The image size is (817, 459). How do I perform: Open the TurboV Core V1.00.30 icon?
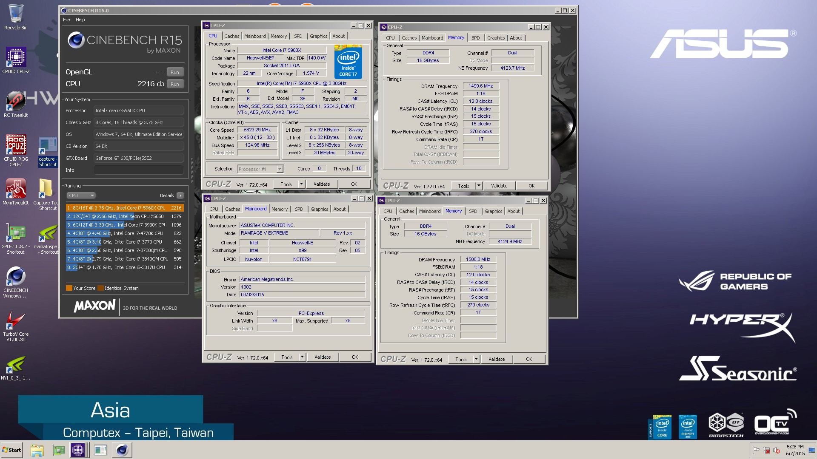point(16,326)
